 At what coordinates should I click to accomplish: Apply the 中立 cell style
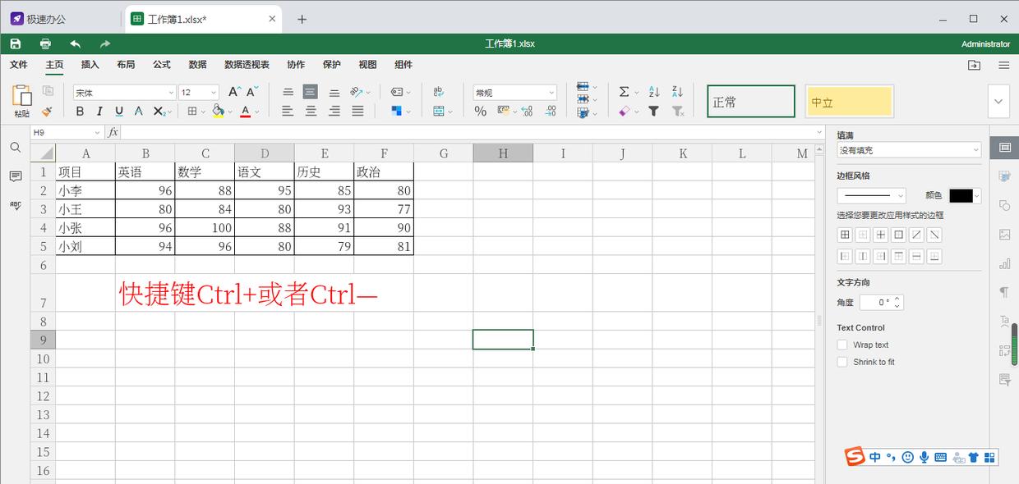pos(849,100)
